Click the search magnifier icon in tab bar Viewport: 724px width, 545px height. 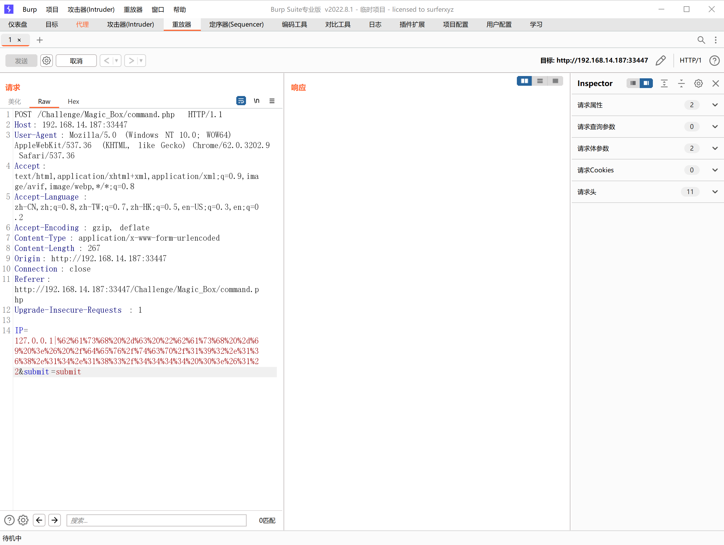tap(701, 40)
